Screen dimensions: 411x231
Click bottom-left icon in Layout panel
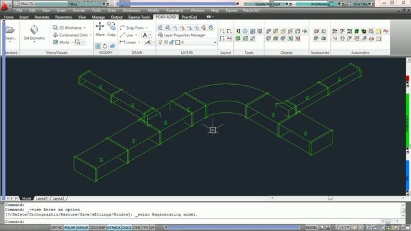pos(222,38)
